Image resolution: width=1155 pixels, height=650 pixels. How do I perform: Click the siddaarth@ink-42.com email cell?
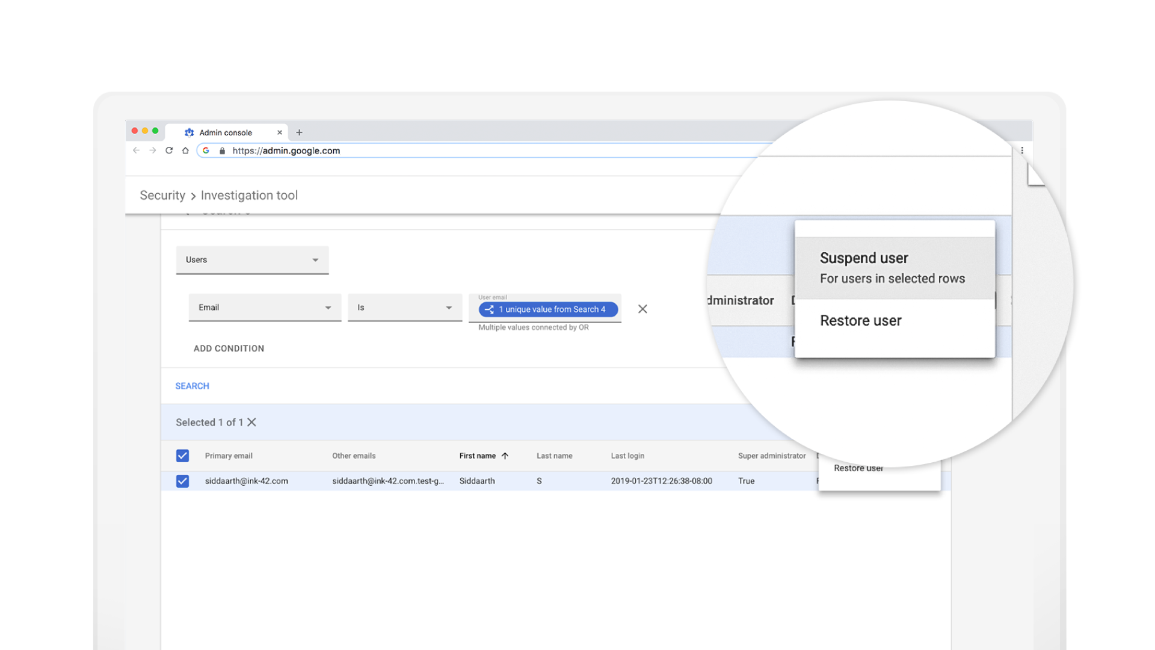(247, 481)
